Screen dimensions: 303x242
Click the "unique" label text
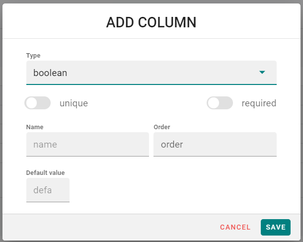[x=74, y=103]
